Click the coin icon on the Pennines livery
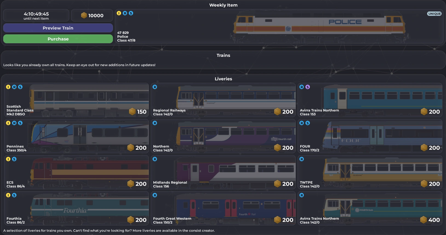 coord(131,148)
